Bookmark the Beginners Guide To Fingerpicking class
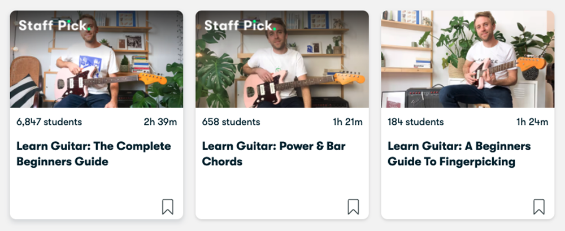The width and height of the screenshot is (565, 231). click(x=539, y=207)
